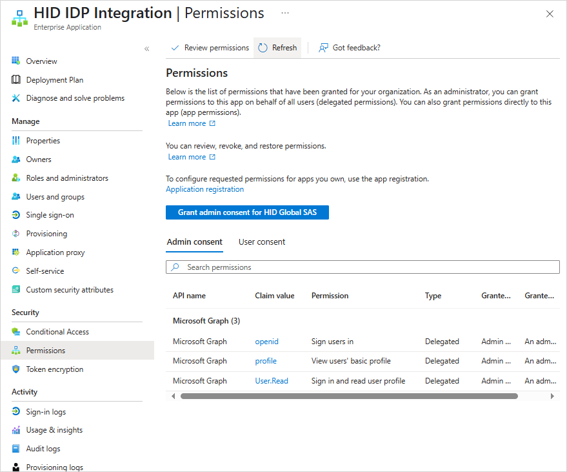The image size is (567, 472).
Task: Click right arrow of horizontal scrollbar
Action: pos(552,396)
